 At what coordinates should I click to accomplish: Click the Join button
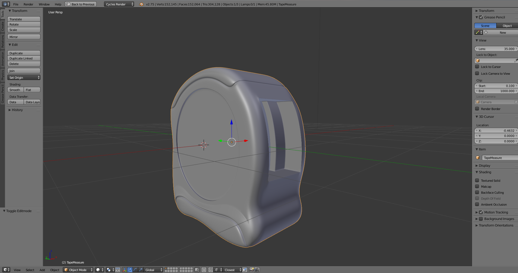pos(24,71)
